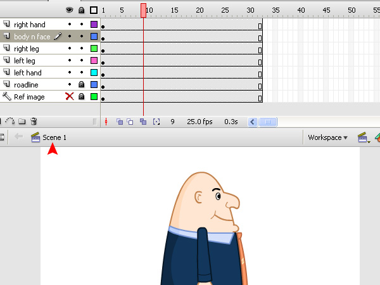The height and width of the screenshot is (285, 380).
Task: Click the Lock All Layers padlock header icon
Action: (82, 10)
